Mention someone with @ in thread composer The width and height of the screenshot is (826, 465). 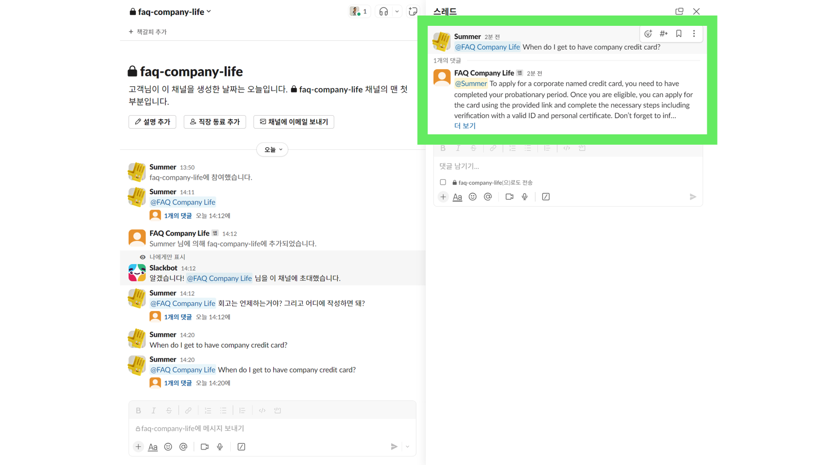coord(488,197)
